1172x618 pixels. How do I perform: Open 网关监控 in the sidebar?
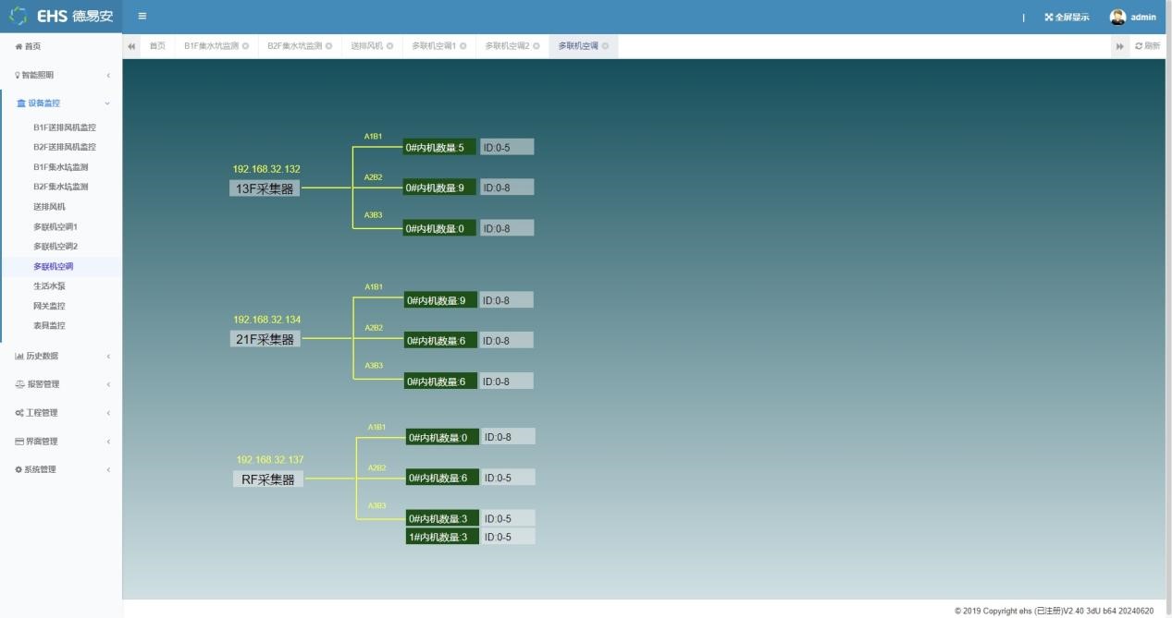[49, 306]
